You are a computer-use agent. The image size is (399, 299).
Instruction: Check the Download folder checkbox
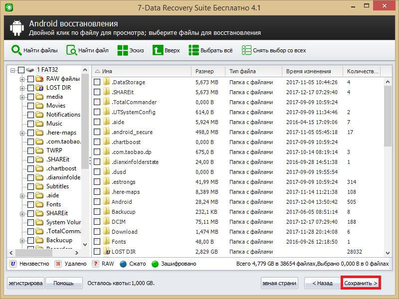pyautogui.click(x=97, y=231)
